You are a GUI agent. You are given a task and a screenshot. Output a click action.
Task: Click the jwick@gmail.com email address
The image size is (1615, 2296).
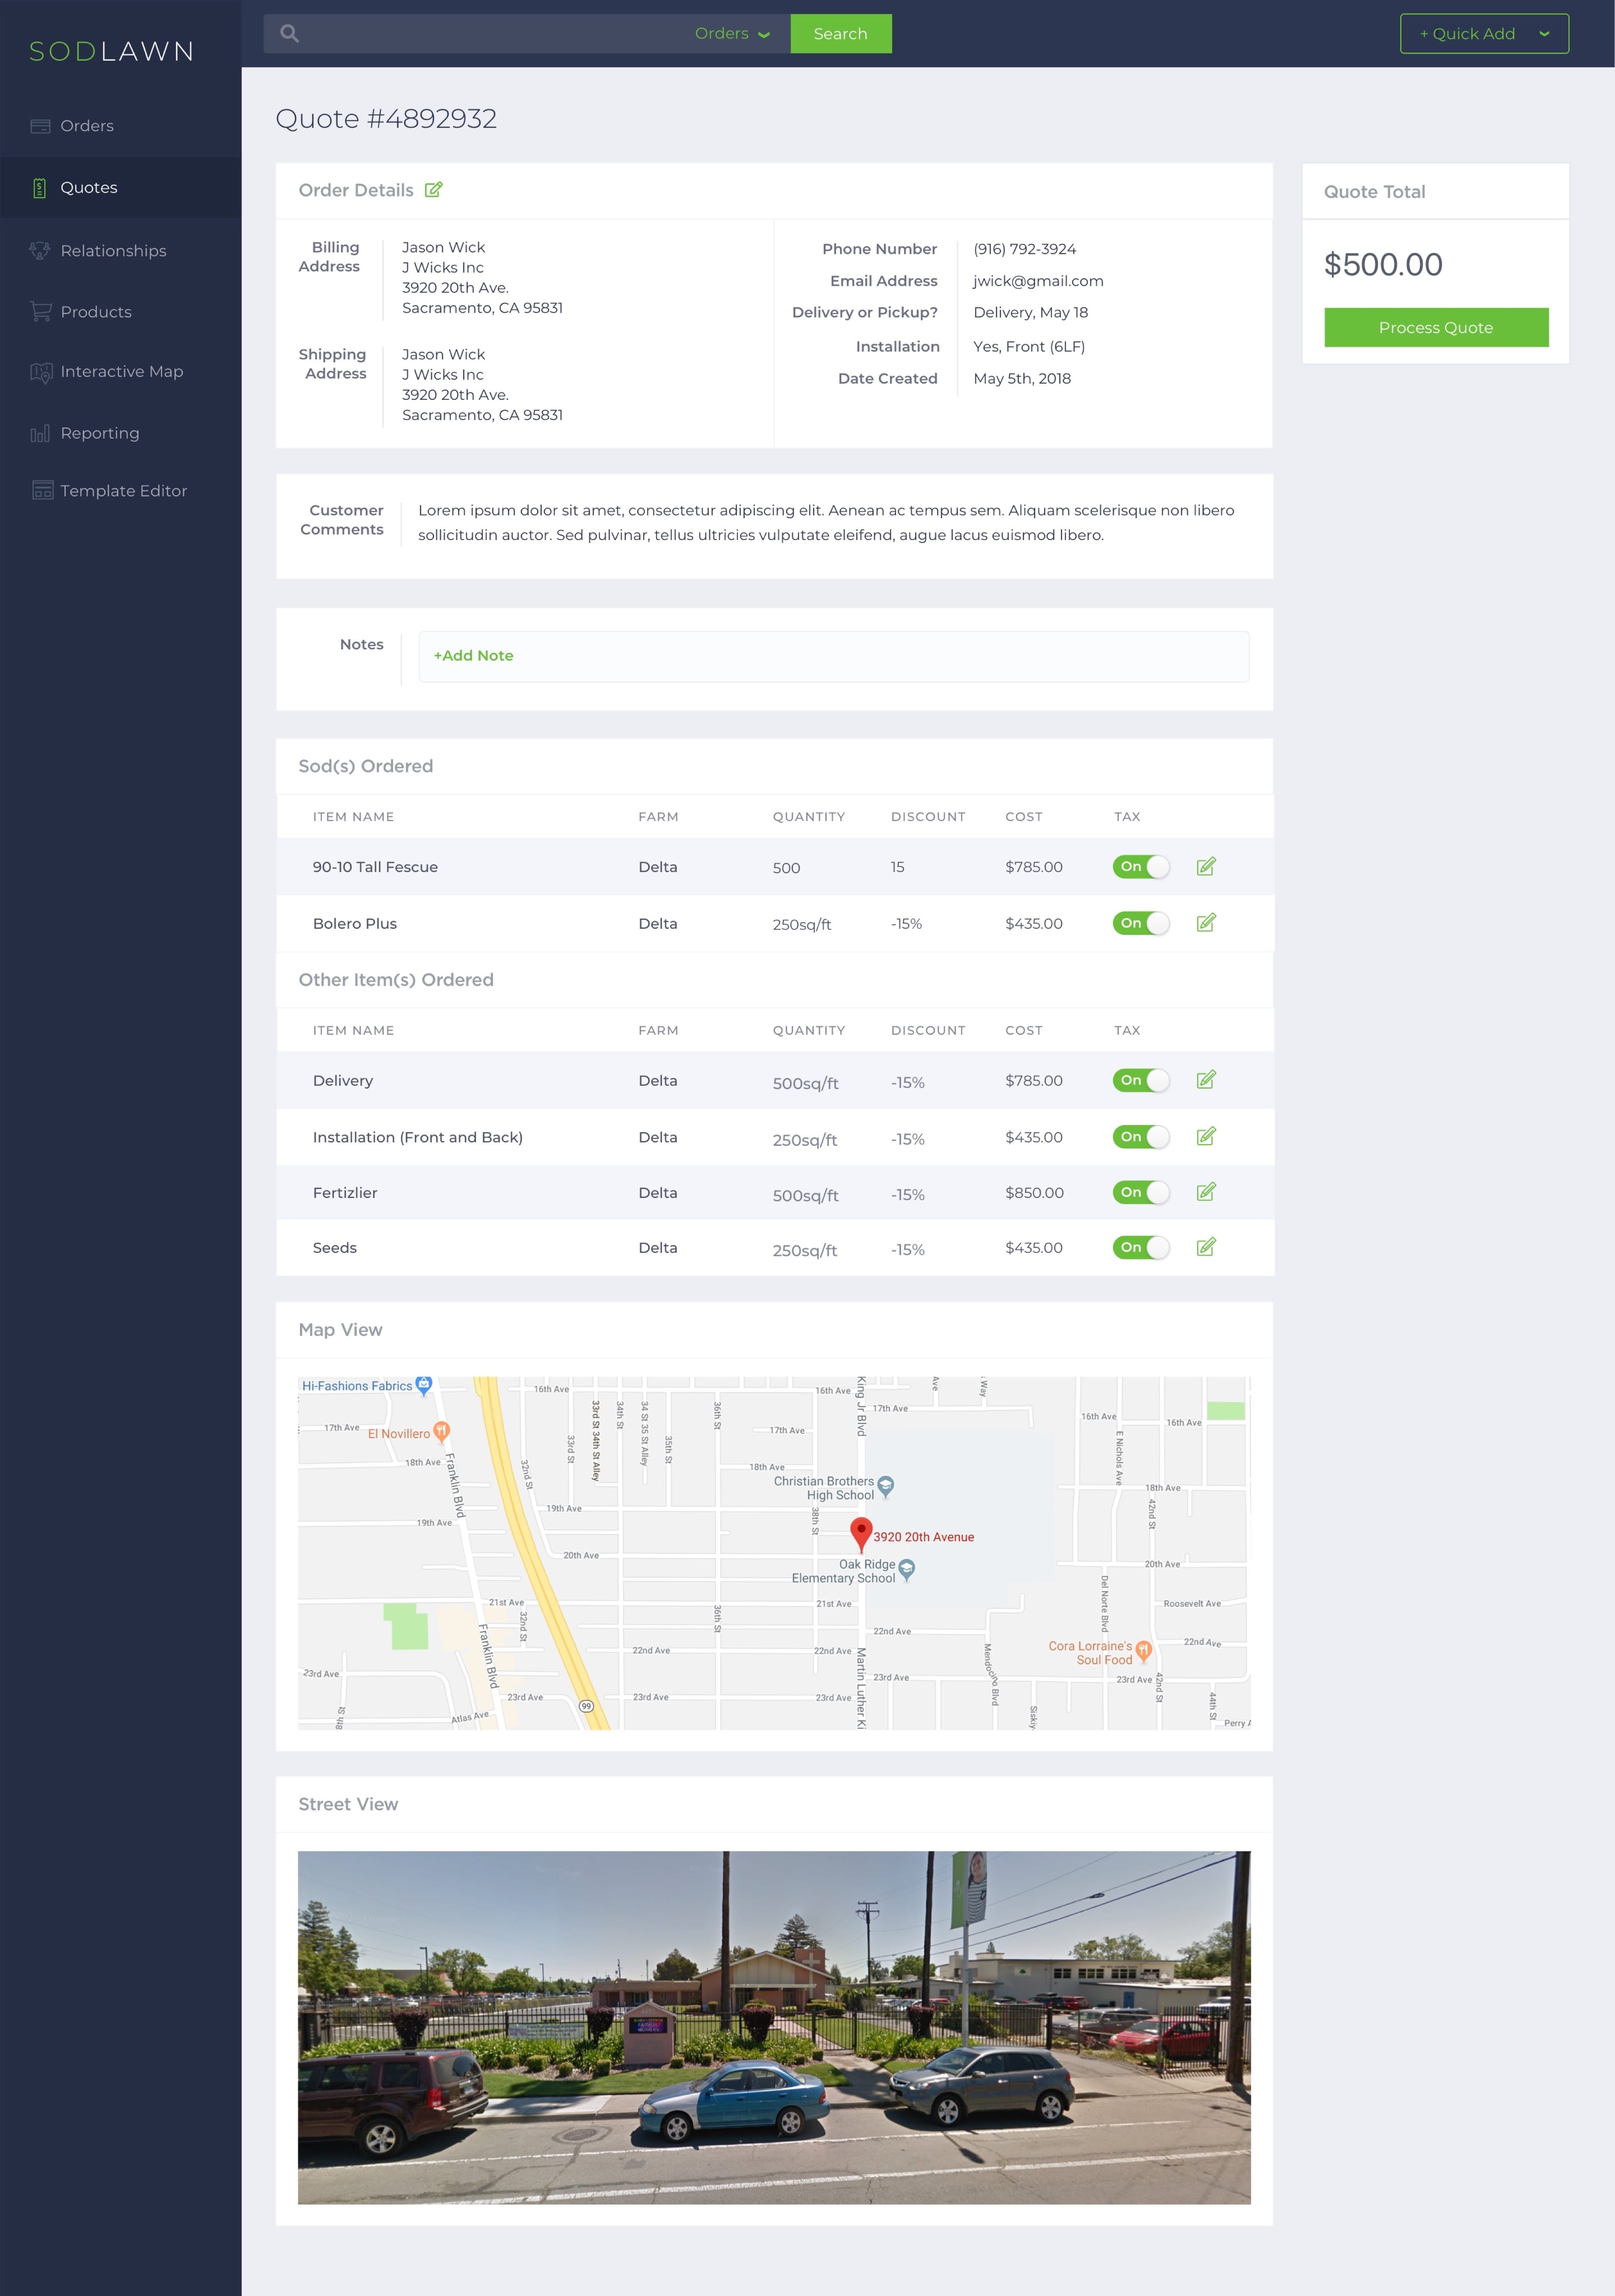click(1038, 281)
